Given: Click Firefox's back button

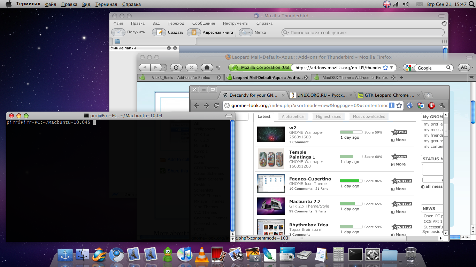Looking at the screenshot, I should click(x=145, y=67).
